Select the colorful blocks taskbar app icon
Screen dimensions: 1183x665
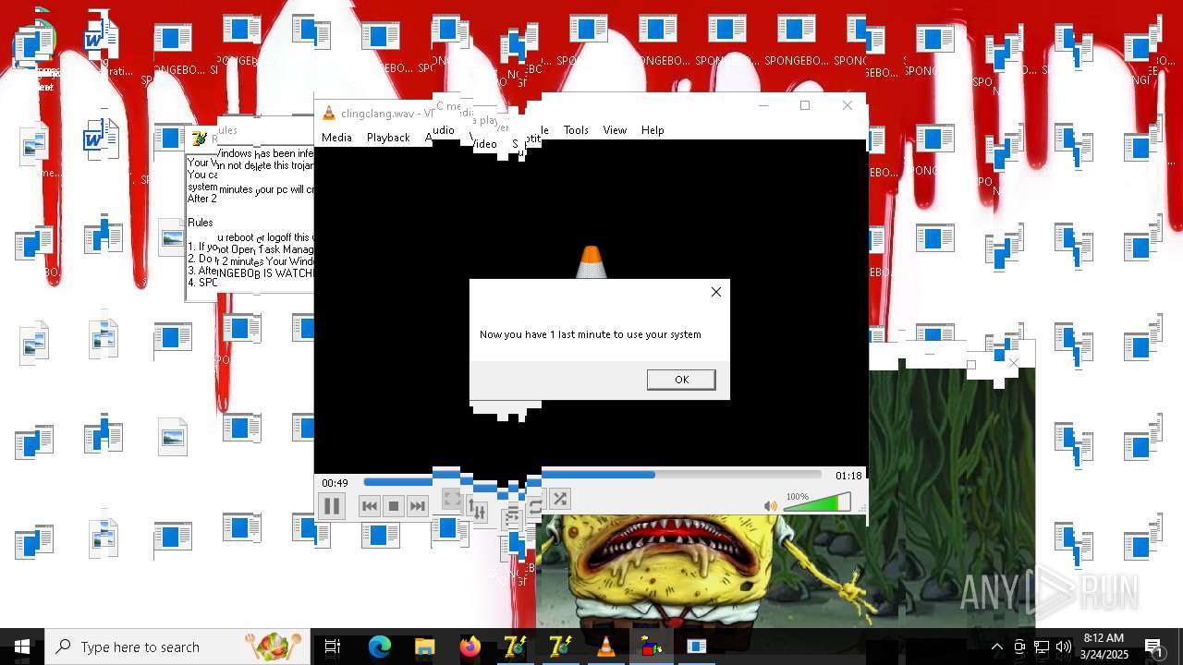click(652, 647)
